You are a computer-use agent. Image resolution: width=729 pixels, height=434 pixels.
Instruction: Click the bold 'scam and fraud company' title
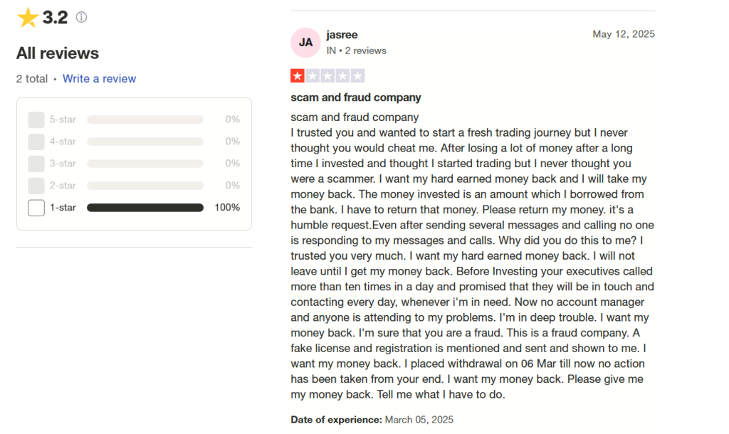coord(356,97)
